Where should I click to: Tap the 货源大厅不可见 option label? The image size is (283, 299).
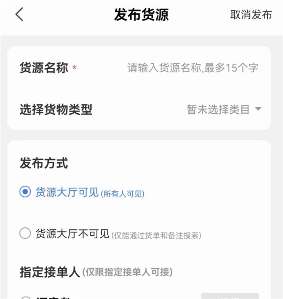72,234
